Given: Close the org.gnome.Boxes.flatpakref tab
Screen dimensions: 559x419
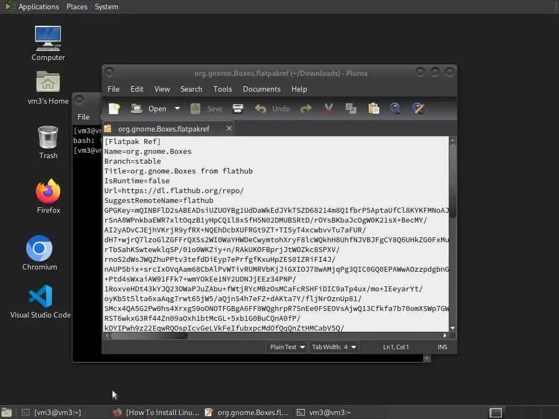Looking at the screenshot, I should tap(229, 128).
